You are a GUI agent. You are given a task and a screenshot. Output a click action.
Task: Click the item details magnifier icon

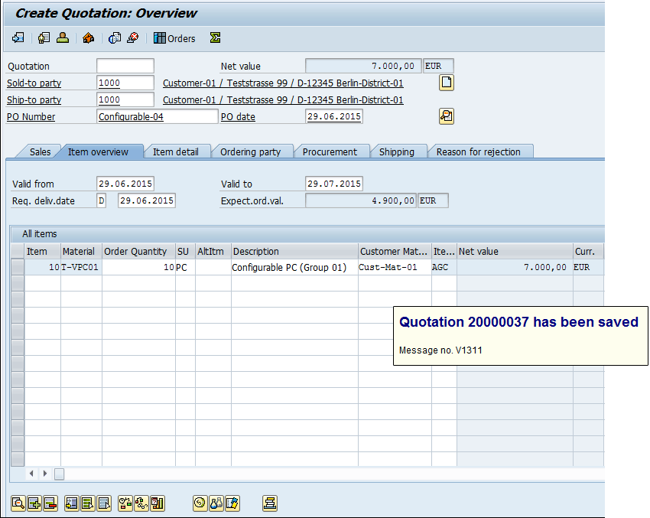[18, 503]
